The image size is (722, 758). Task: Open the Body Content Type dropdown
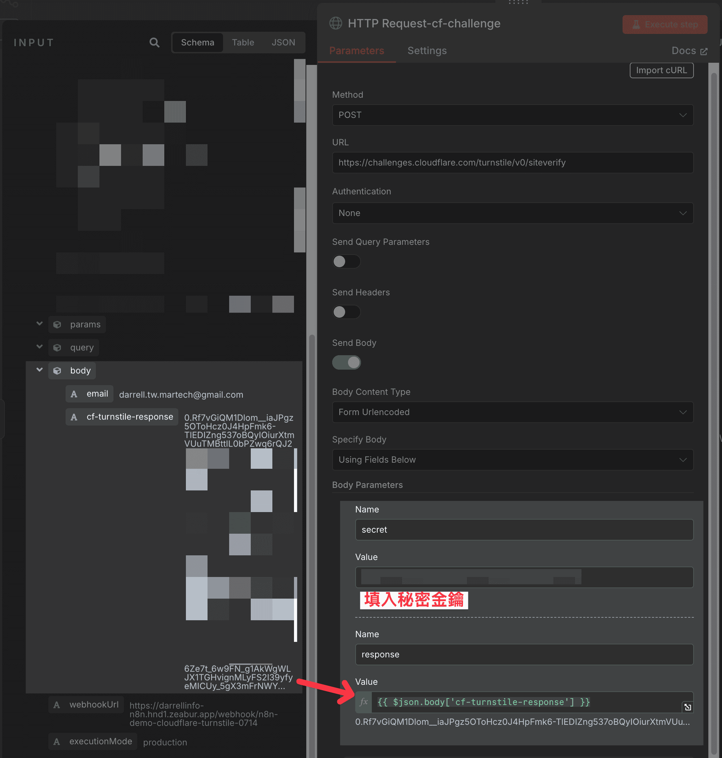click(512, 412)
